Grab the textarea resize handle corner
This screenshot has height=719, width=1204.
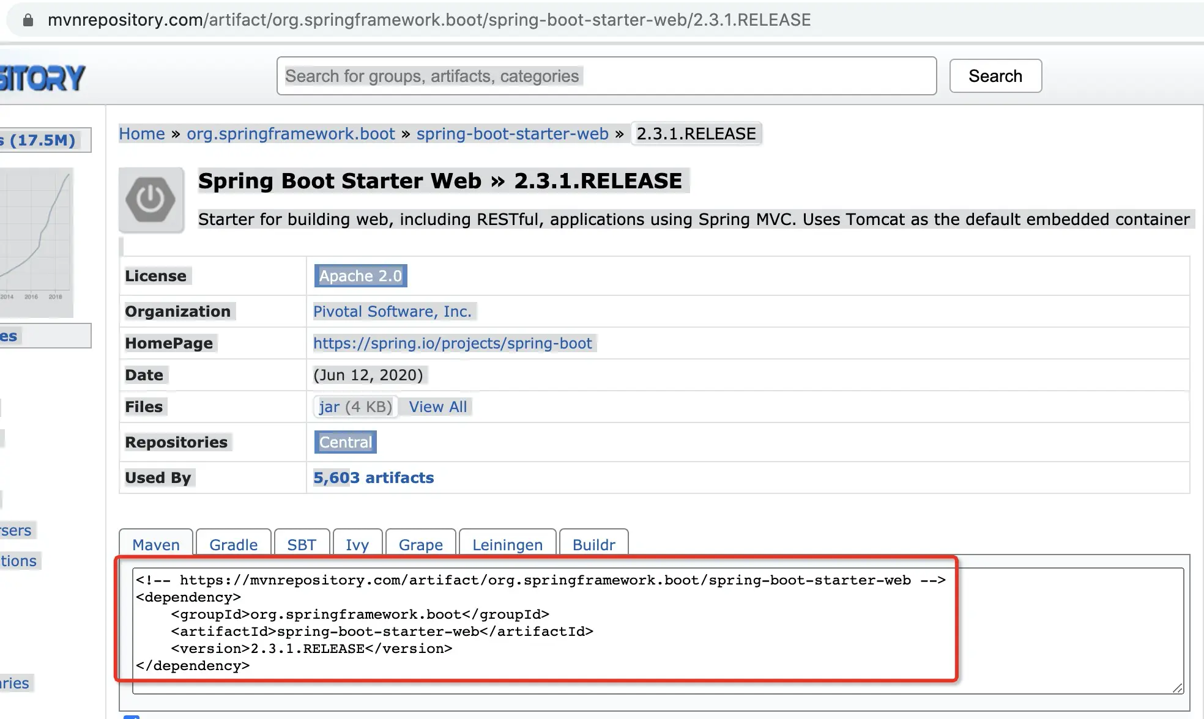(x=1178, y=688)
